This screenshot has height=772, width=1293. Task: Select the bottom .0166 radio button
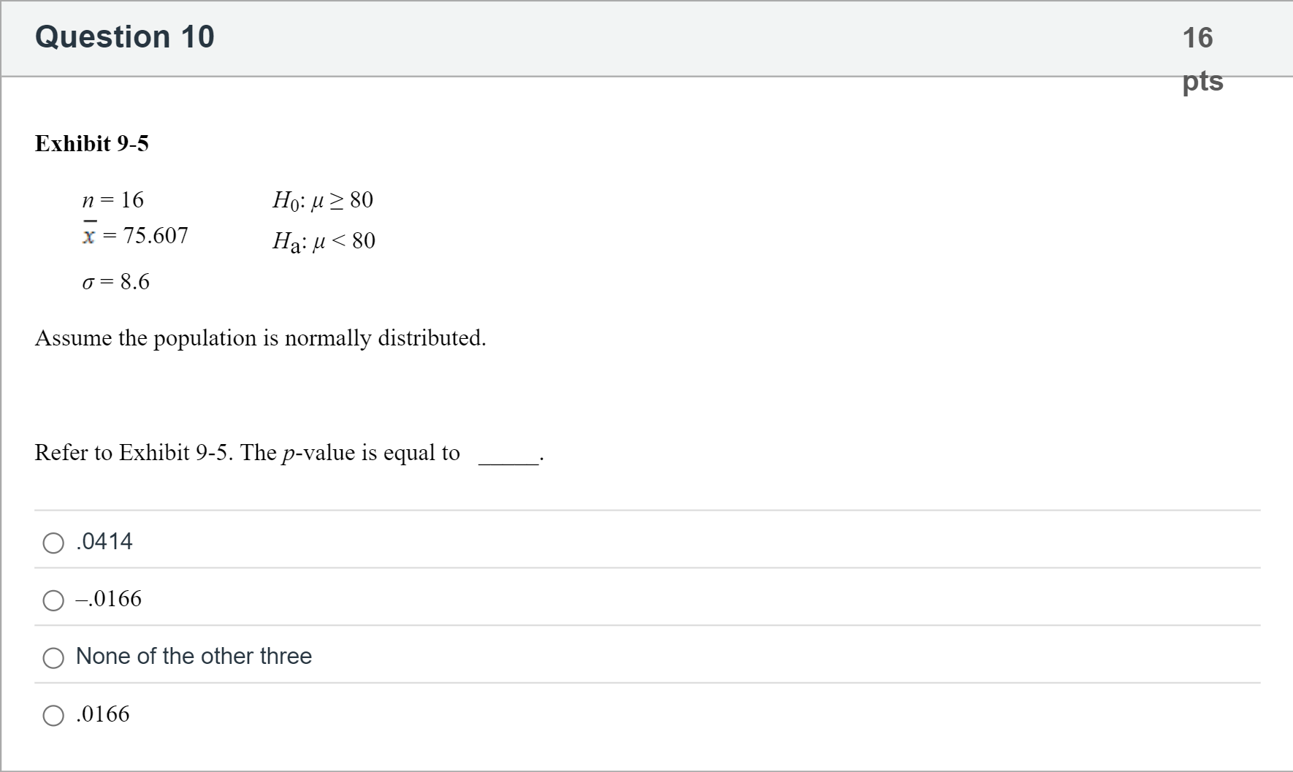[53, 715]
